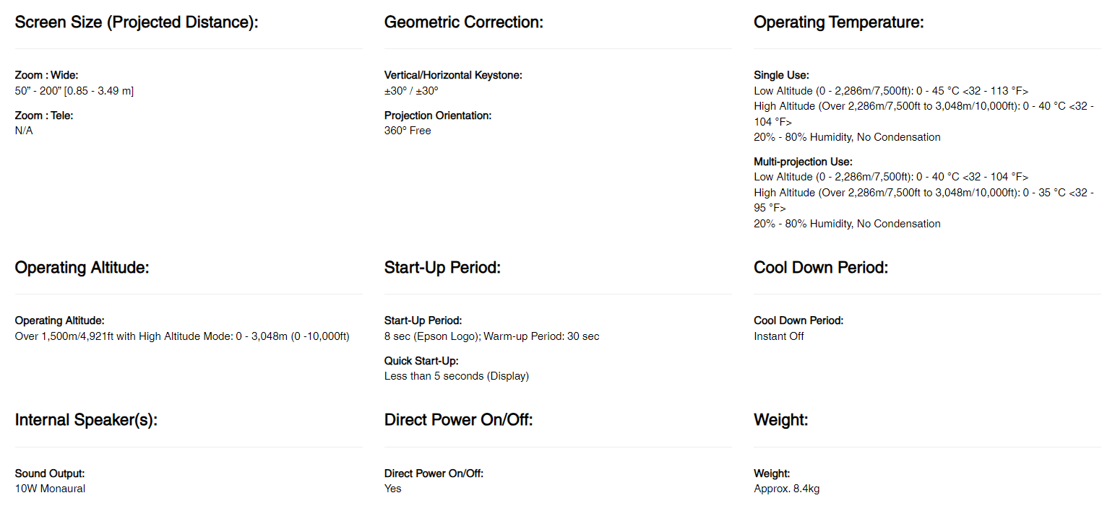Click the Operating Temperature heading
The image size is (1115, 511).
pos(838,22)
